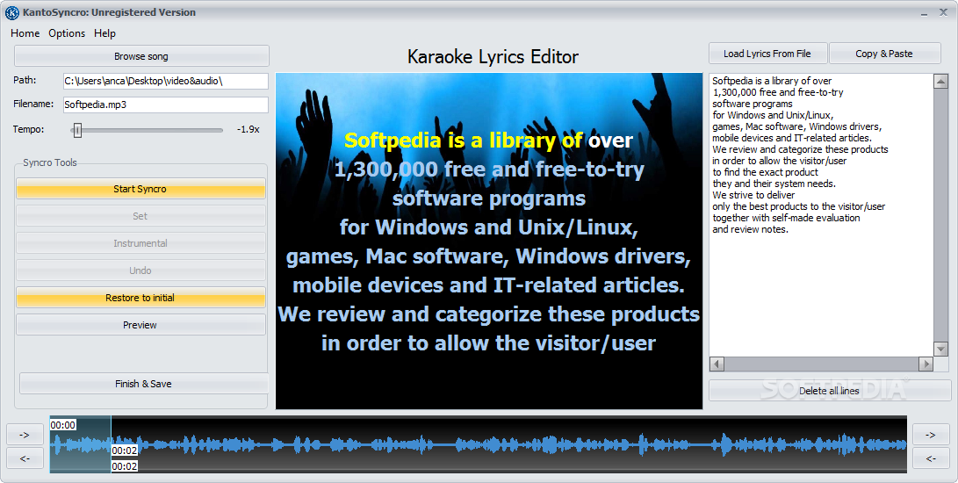
Task: Select lyric line 'We strive to deliver'
Action: pos(753,195)
